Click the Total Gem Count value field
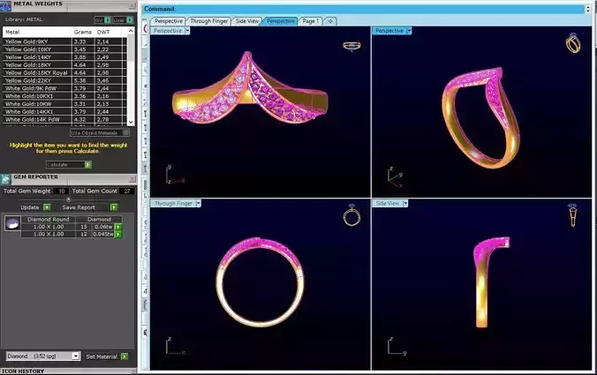Image resolution: width=597 pixels, height=375 pixels. (x=127, y=191)
